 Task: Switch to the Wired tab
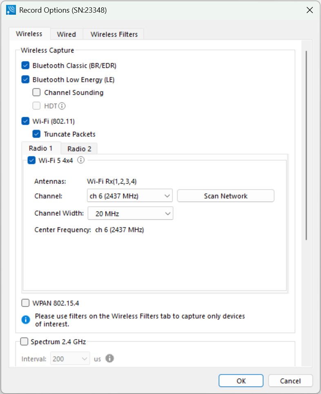[66, 34]
